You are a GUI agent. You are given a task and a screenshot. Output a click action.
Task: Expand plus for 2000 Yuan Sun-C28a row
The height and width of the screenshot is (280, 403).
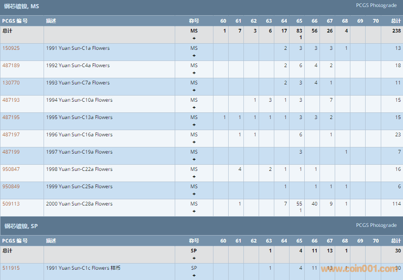coord(194,211)
